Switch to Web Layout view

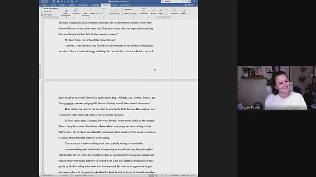(156, 175)
